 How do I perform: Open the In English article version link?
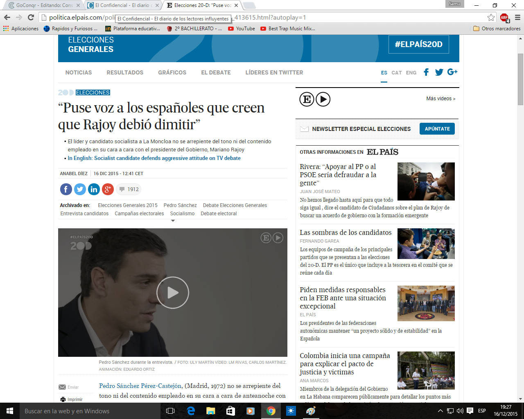[154, 158]
